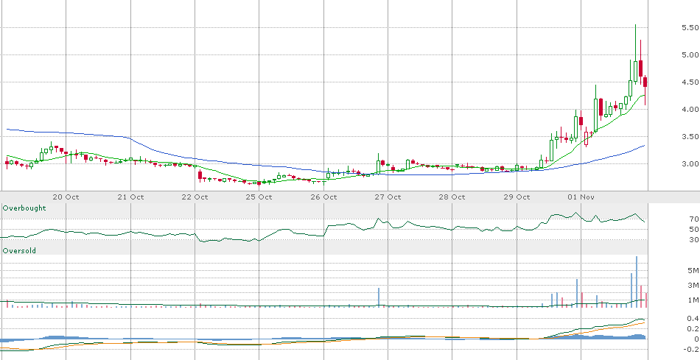Click the tallest blue volume bar on 01 Nov
The height and width of the screenshot is (360, 700).
coord(636,281)
